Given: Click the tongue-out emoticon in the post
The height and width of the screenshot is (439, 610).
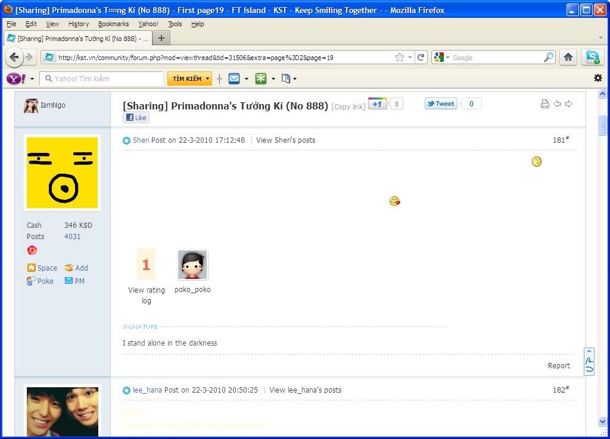Looking at the screenshot, I should [394, 201].
